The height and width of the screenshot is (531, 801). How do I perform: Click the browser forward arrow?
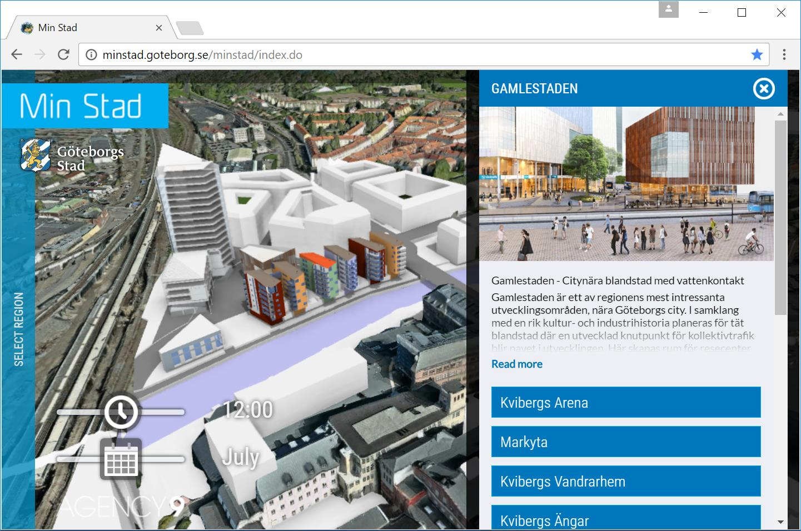pyautogui.click(x=40, y=54)
